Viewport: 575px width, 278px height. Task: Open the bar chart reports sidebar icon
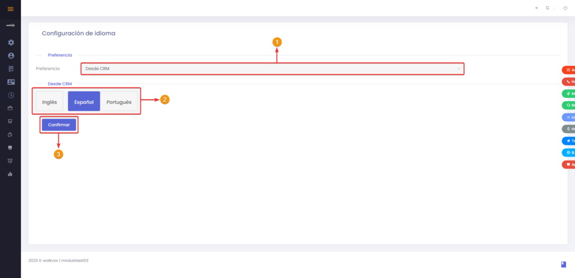pos(10,174)
